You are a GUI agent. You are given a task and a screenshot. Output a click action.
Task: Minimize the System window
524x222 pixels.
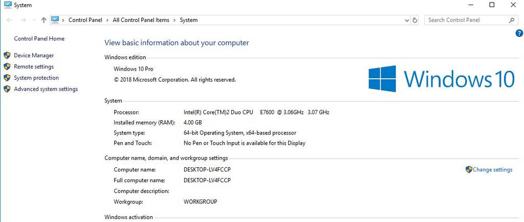(x=471, y=5)
